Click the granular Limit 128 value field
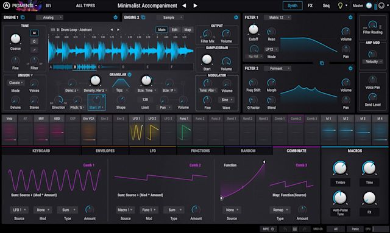Image resolution: width=390 pixels, height=233 pixels. [145, 100]
